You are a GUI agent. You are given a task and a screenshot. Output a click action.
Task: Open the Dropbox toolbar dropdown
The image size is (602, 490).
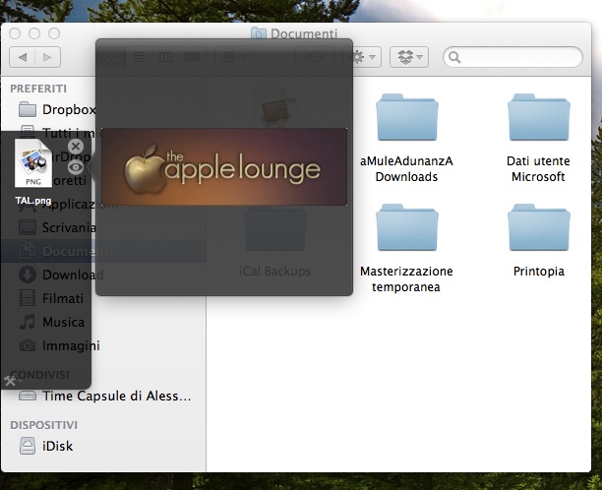[x=409, y=57]
